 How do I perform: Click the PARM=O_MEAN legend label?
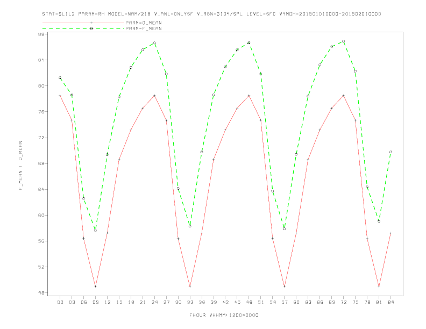pyautogui.click(x=144, y=23)
